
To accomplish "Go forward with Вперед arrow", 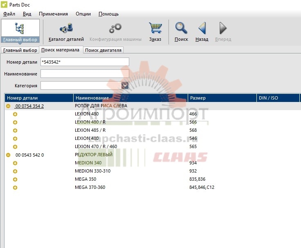I will point(223,32).
